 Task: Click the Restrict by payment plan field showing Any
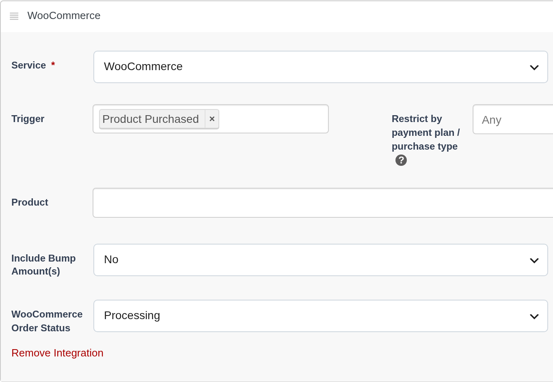coord(513,120)
